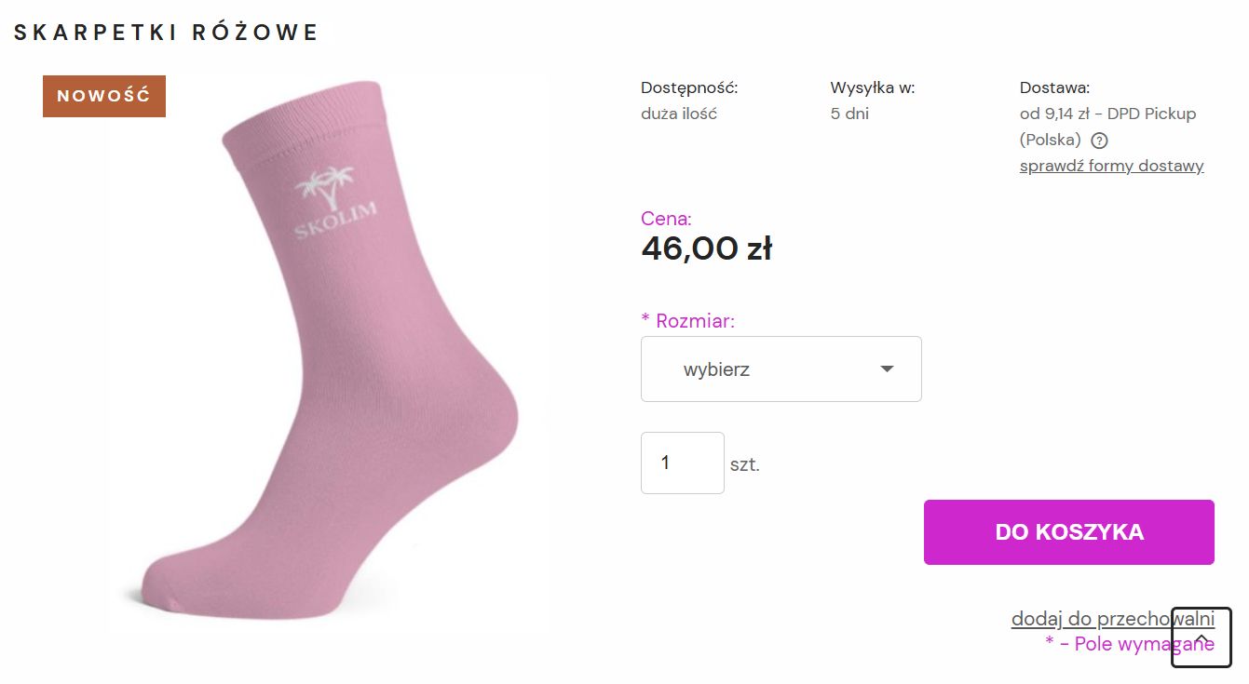The image size is (1249, 684).
Task: Click the NOWOŚĆ badge on product photo
Action: (x=104, y=96)
